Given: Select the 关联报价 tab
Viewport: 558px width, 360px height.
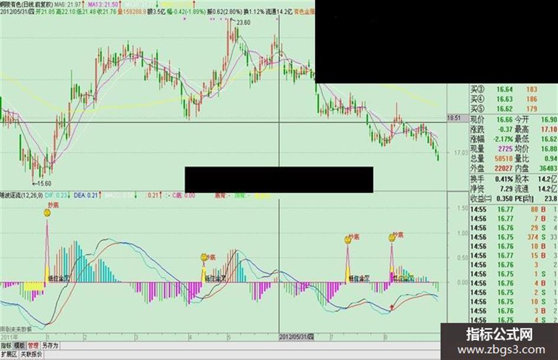Looking at the screenshot, I should pos(31,354).
